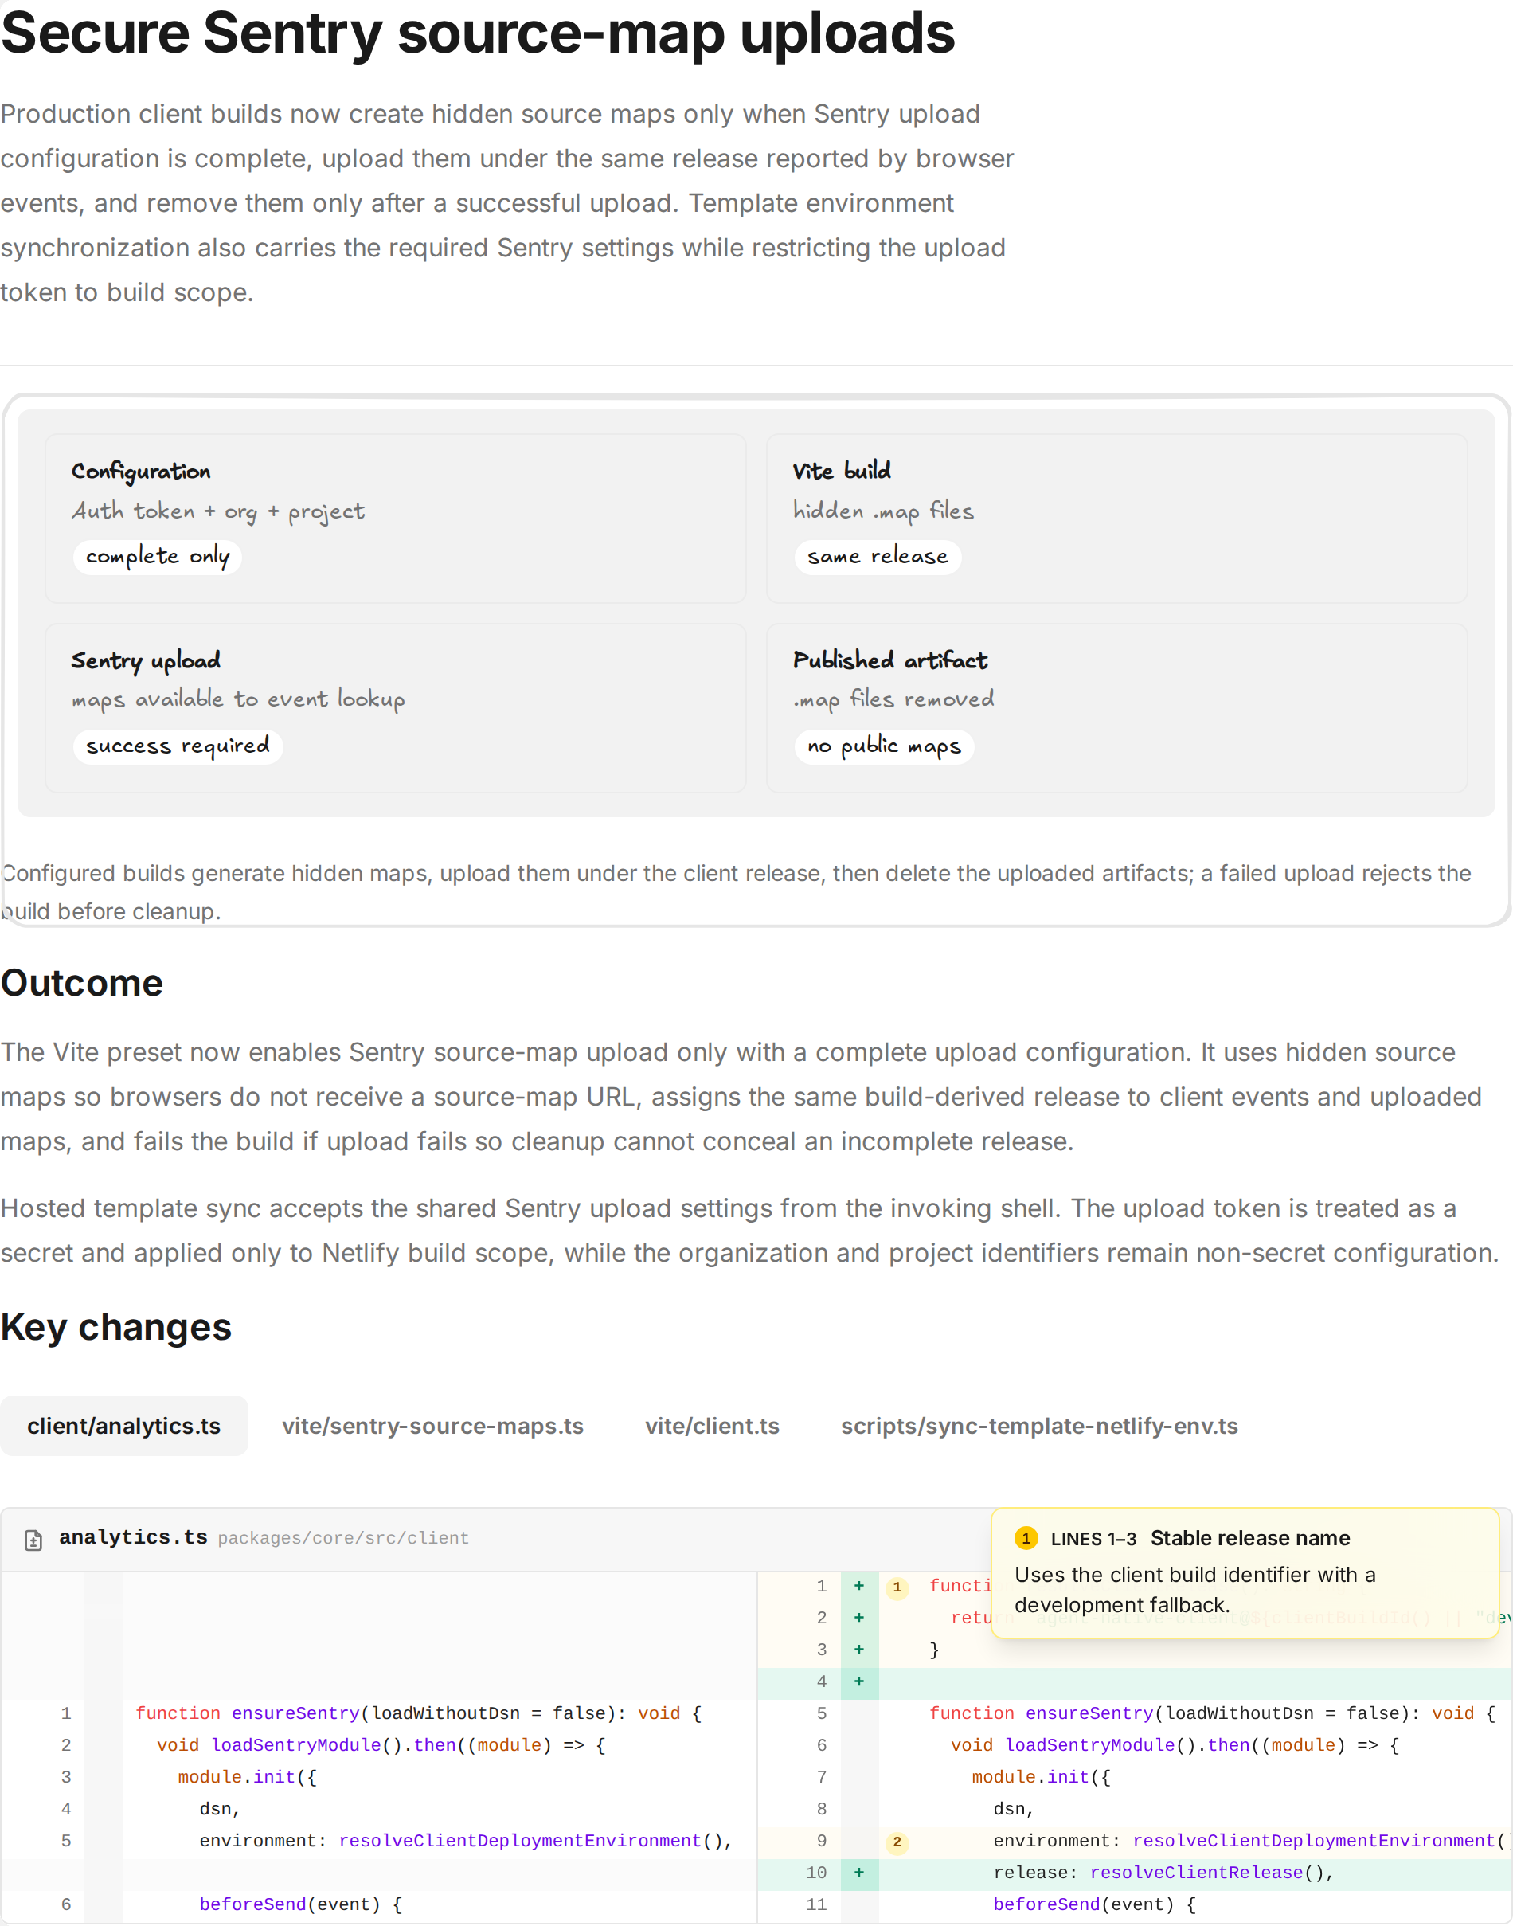This screenshot has width=1513, height=1926.
Task: Click the Outcome section heading
Action: (81, 984)
